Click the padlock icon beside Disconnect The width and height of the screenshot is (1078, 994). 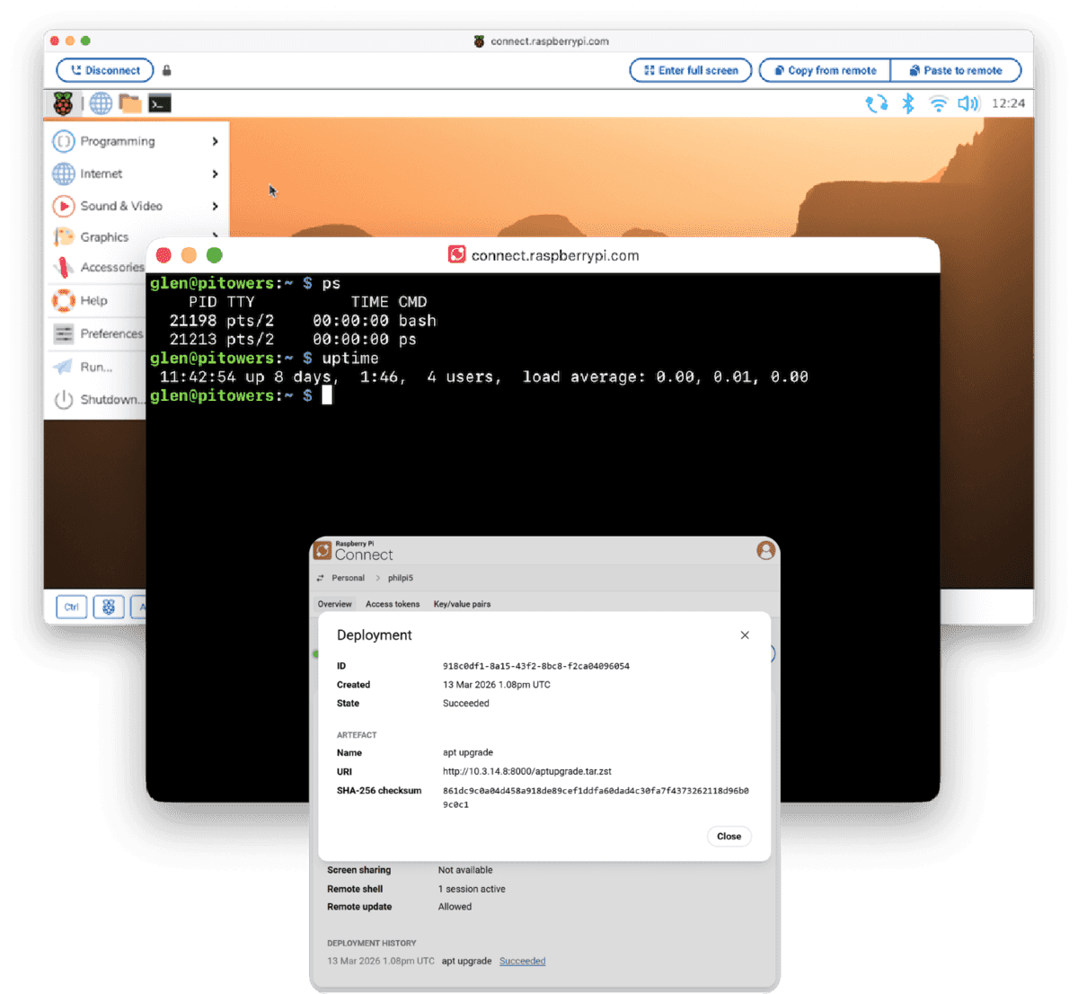tap(167, 70)
